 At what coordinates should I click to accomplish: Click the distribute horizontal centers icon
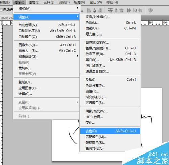135,10
